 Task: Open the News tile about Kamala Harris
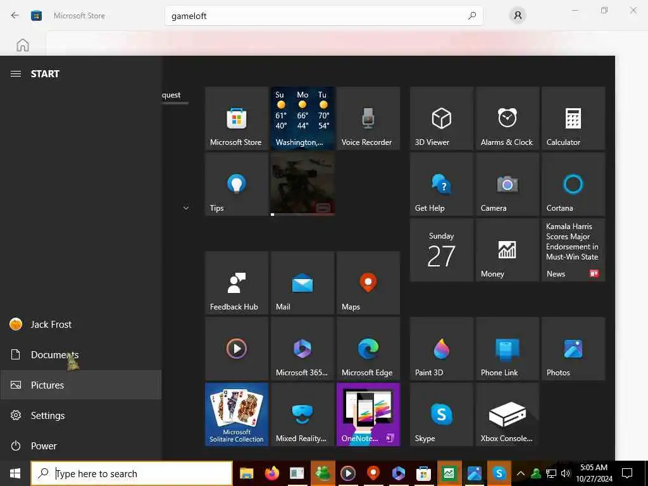pos(573,250)
